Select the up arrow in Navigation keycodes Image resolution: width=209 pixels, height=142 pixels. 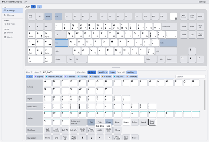[x=82, y=137]
